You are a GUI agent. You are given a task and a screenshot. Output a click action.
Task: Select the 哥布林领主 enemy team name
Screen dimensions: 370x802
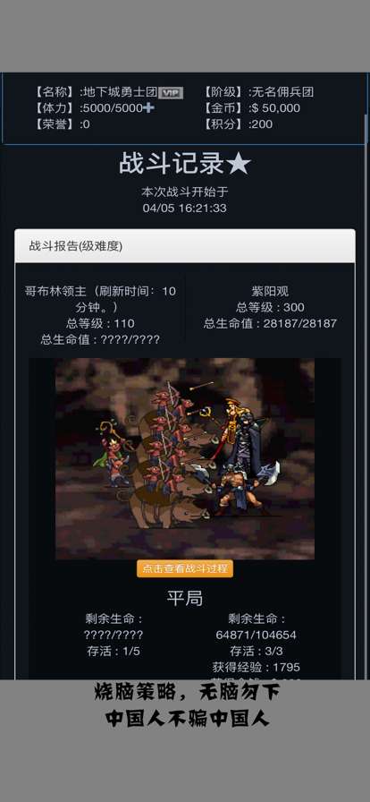click(x=50, y=292)
